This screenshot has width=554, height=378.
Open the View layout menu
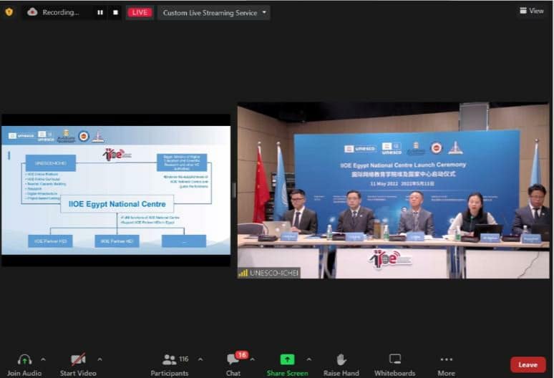click(532, 11)
